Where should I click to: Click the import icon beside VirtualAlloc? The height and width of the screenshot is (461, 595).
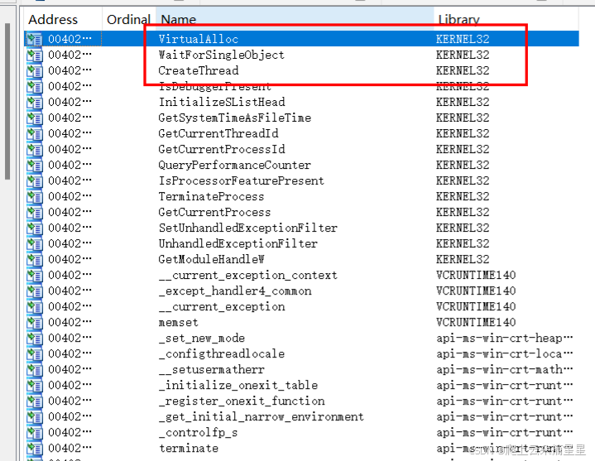pyautogui.click(x=34, y=39)
